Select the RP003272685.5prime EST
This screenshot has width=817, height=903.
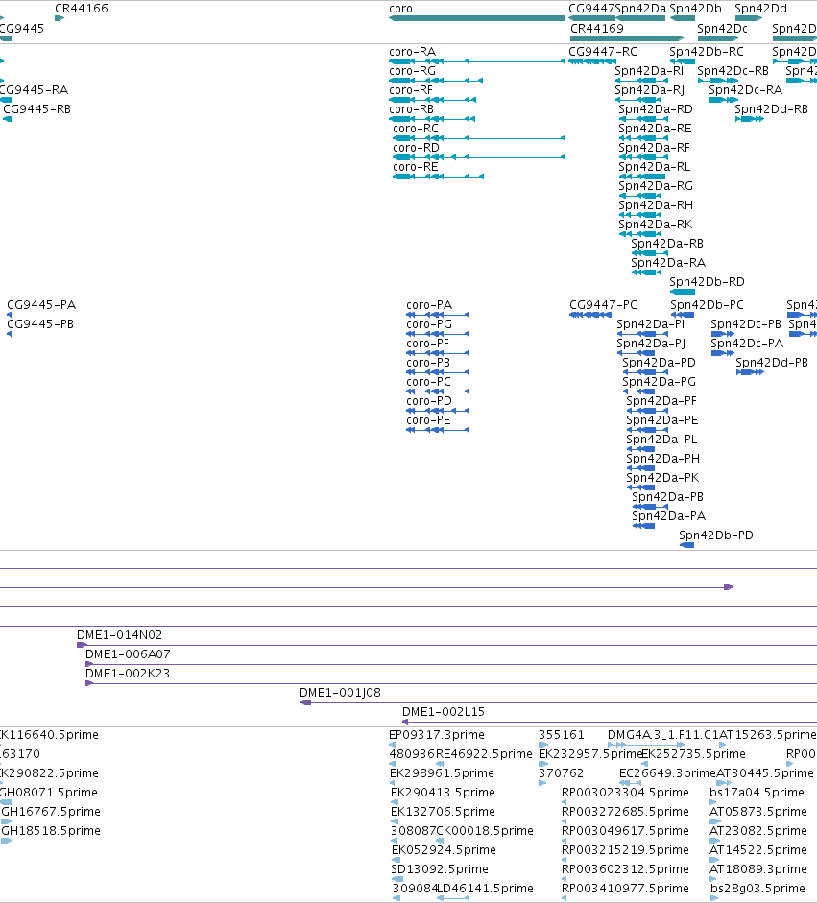point(565,821)
